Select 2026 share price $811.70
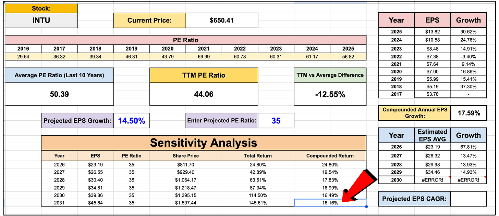The width and height of the screenshot is (499, 216). point(186,164)
